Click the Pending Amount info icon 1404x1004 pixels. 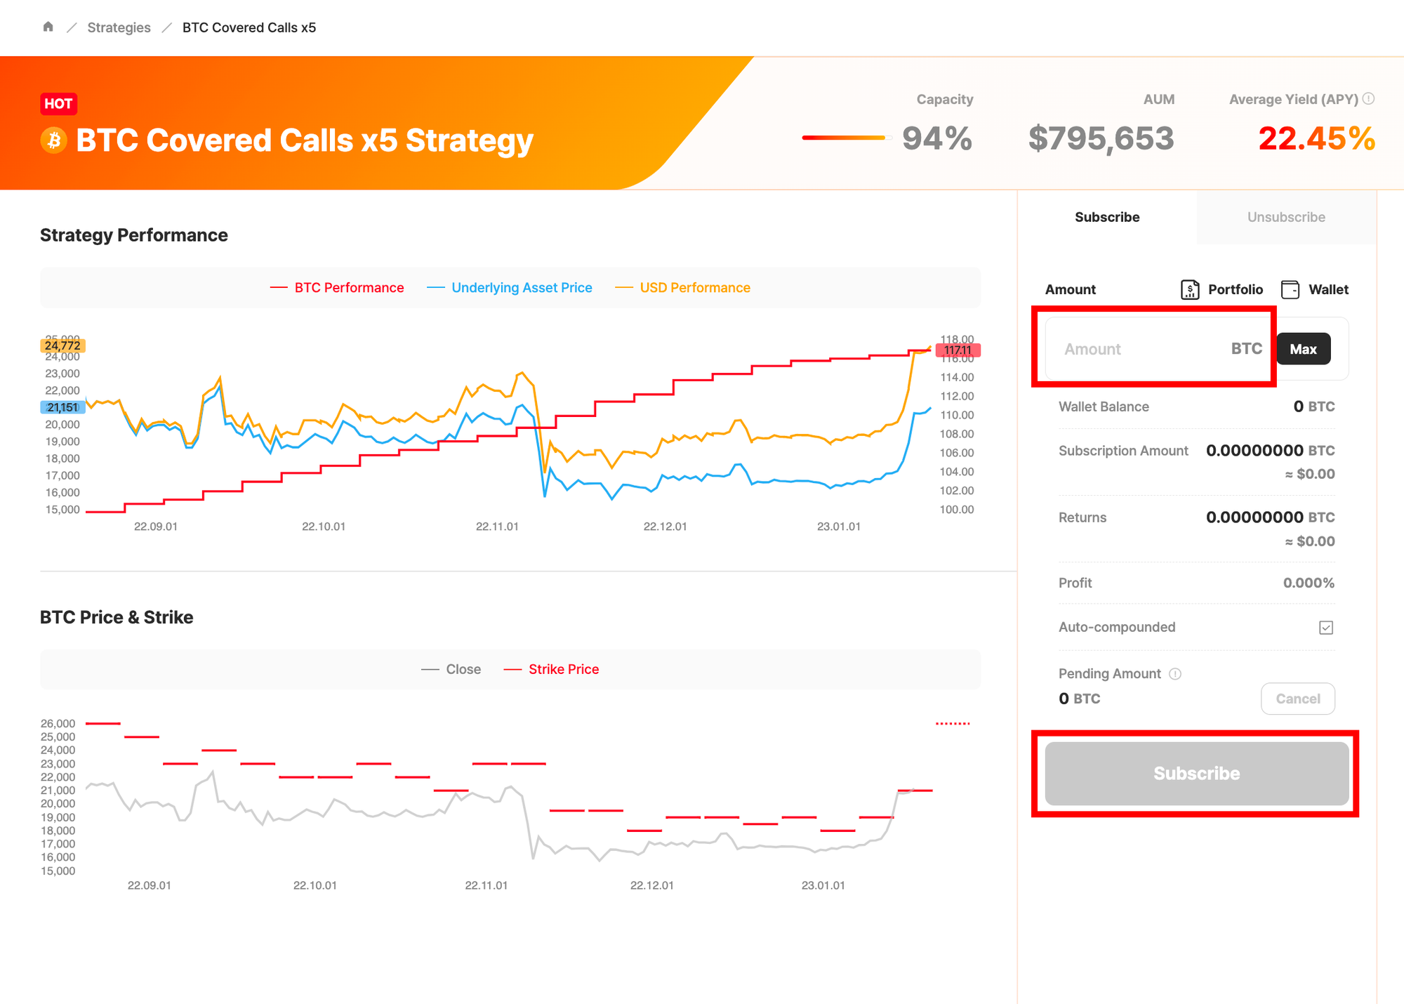pyautogui.click(x=1175, y=674)
